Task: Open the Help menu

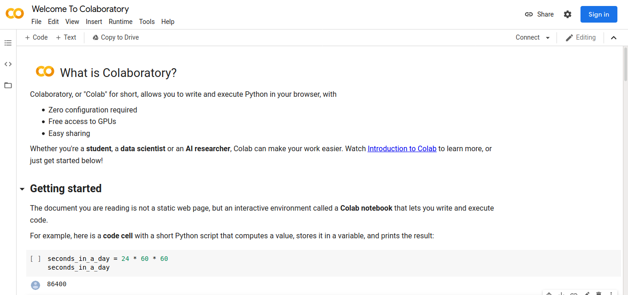Action: coord(168,22)
